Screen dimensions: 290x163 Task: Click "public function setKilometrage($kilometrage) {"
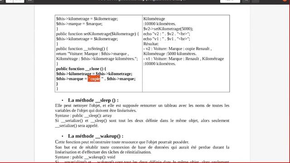[97, 34]
